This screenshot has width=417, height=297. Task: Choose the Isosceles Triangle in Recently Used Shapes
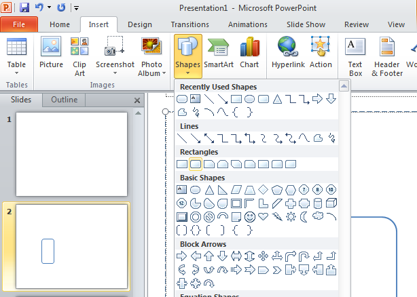tap(277, 99)
